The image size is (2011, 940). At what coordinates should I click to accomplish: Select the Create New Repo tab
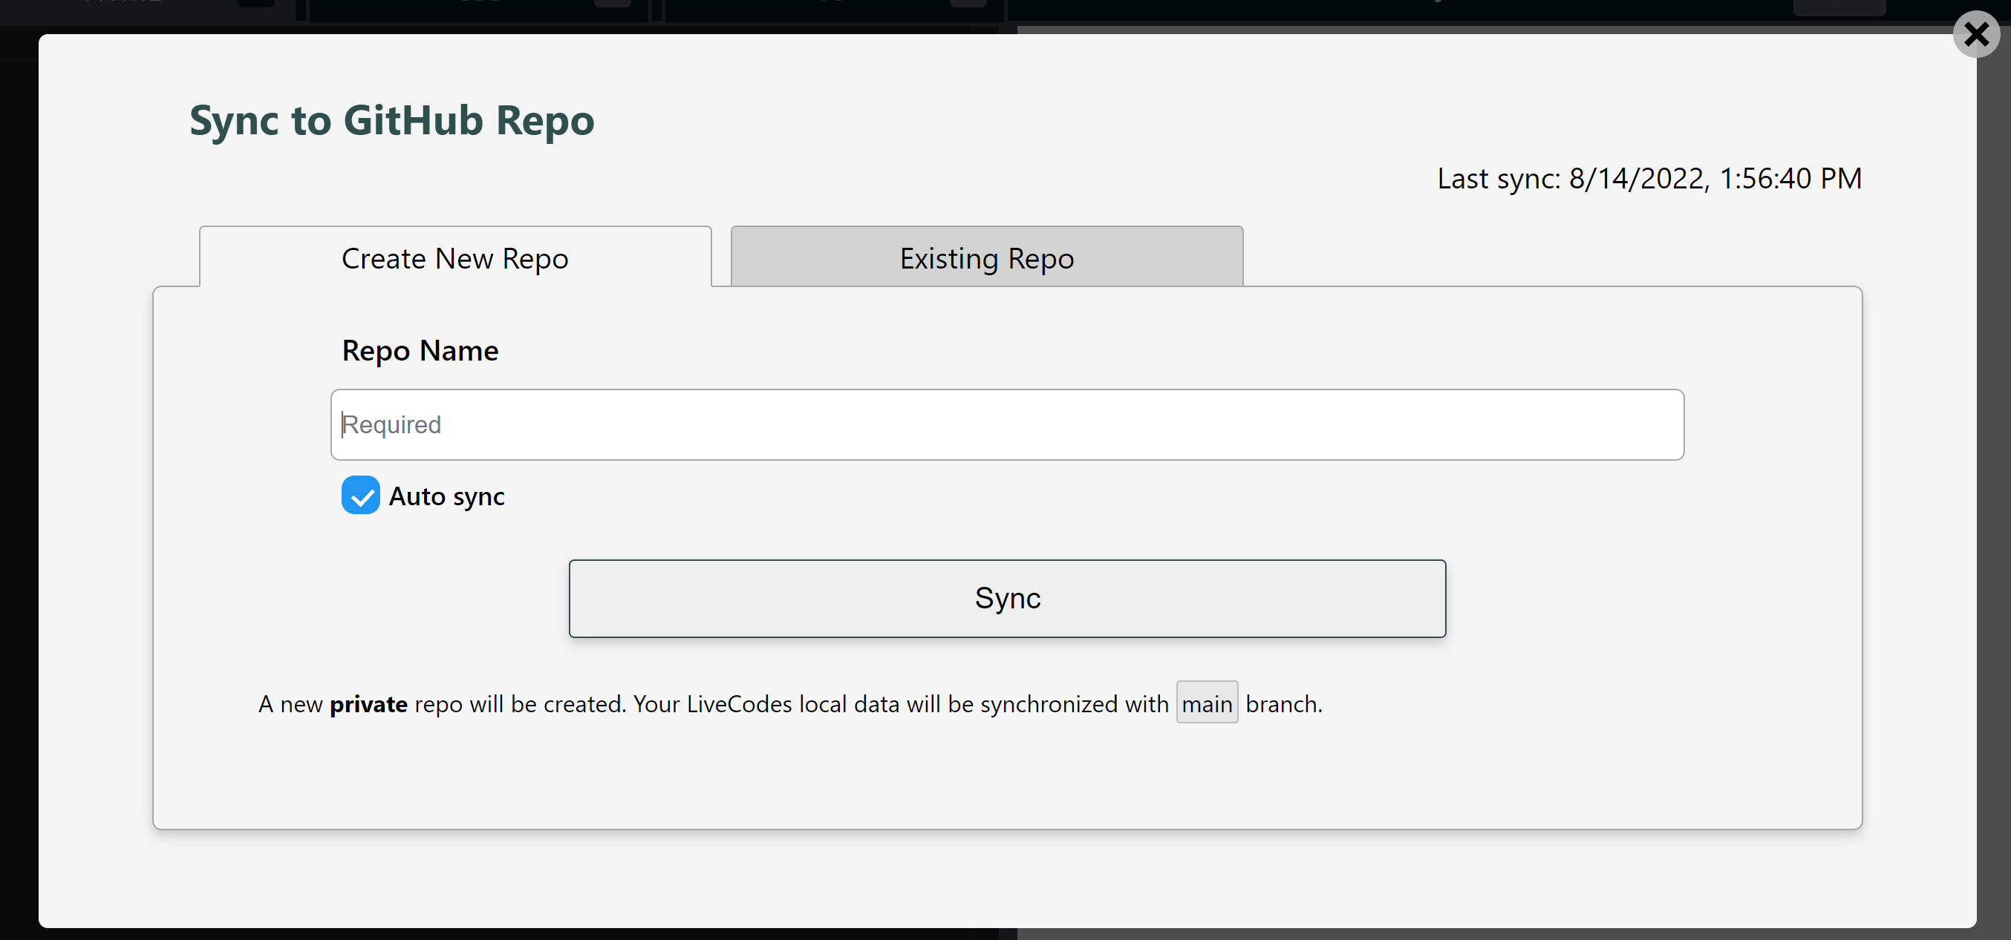455,257
